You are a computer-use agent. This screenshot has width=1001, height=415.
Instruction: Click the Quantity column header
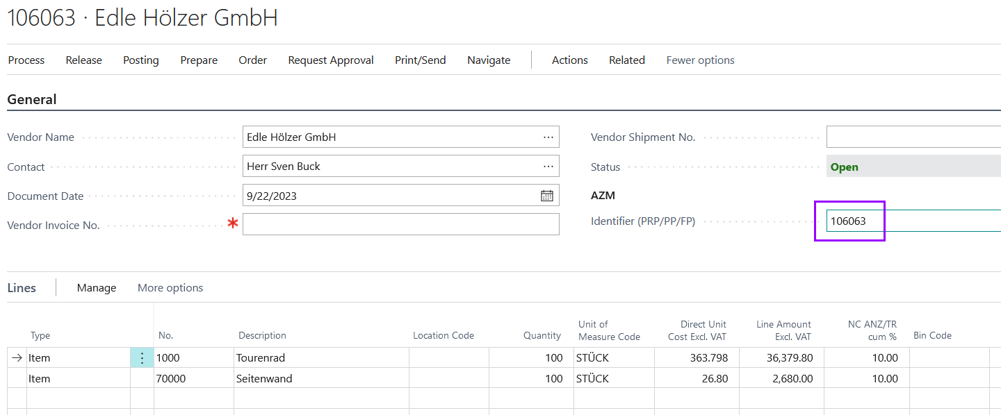pyautogui.click(x=542, y=336)
